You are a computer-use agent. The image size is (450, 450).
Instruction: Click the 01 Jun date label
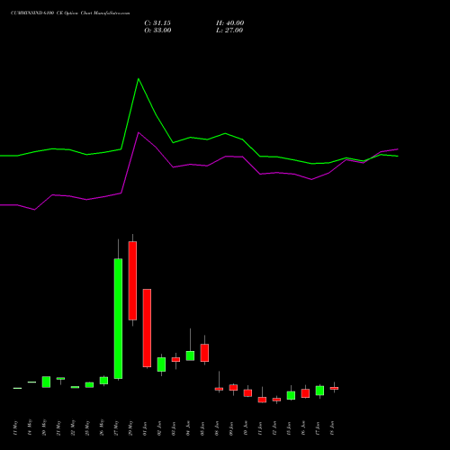(145, 428)
